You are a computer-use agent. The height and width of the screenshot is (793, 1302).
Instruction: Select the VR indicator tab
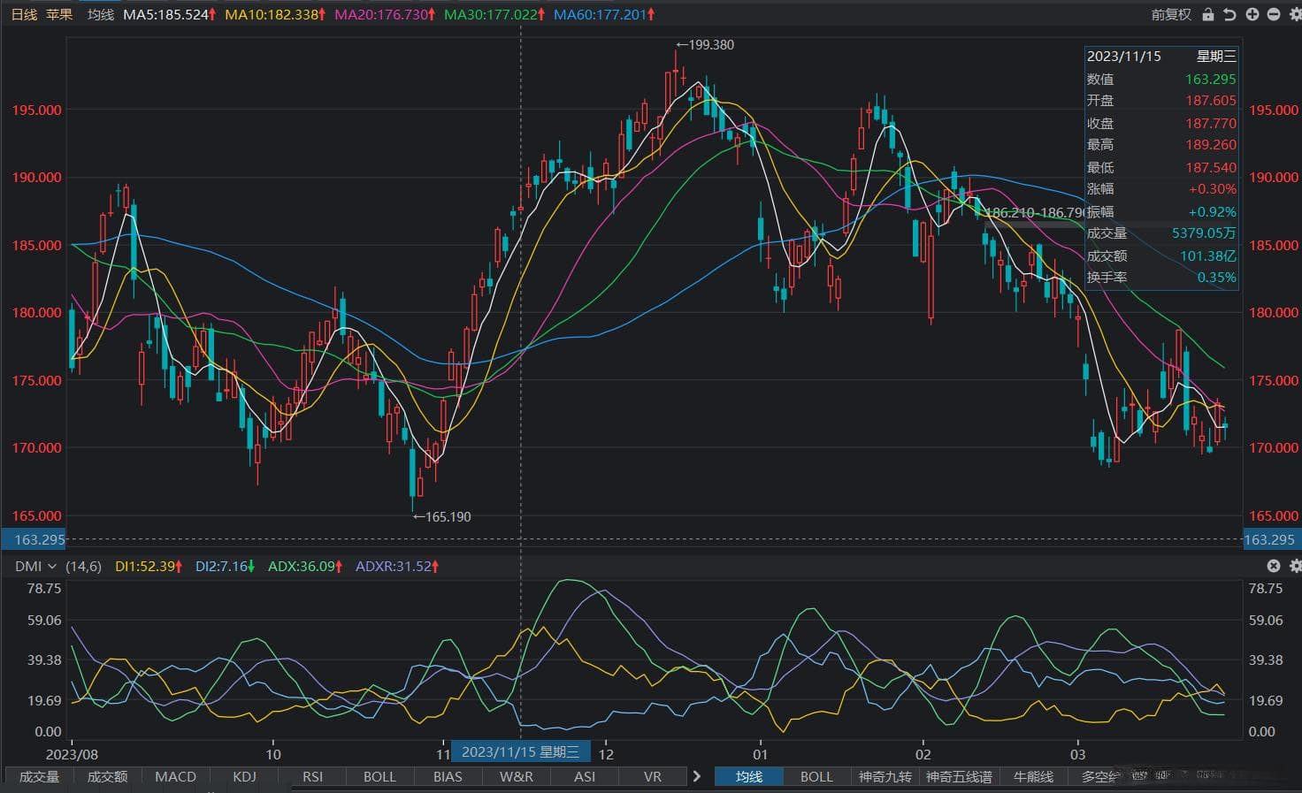coord(653,776)
